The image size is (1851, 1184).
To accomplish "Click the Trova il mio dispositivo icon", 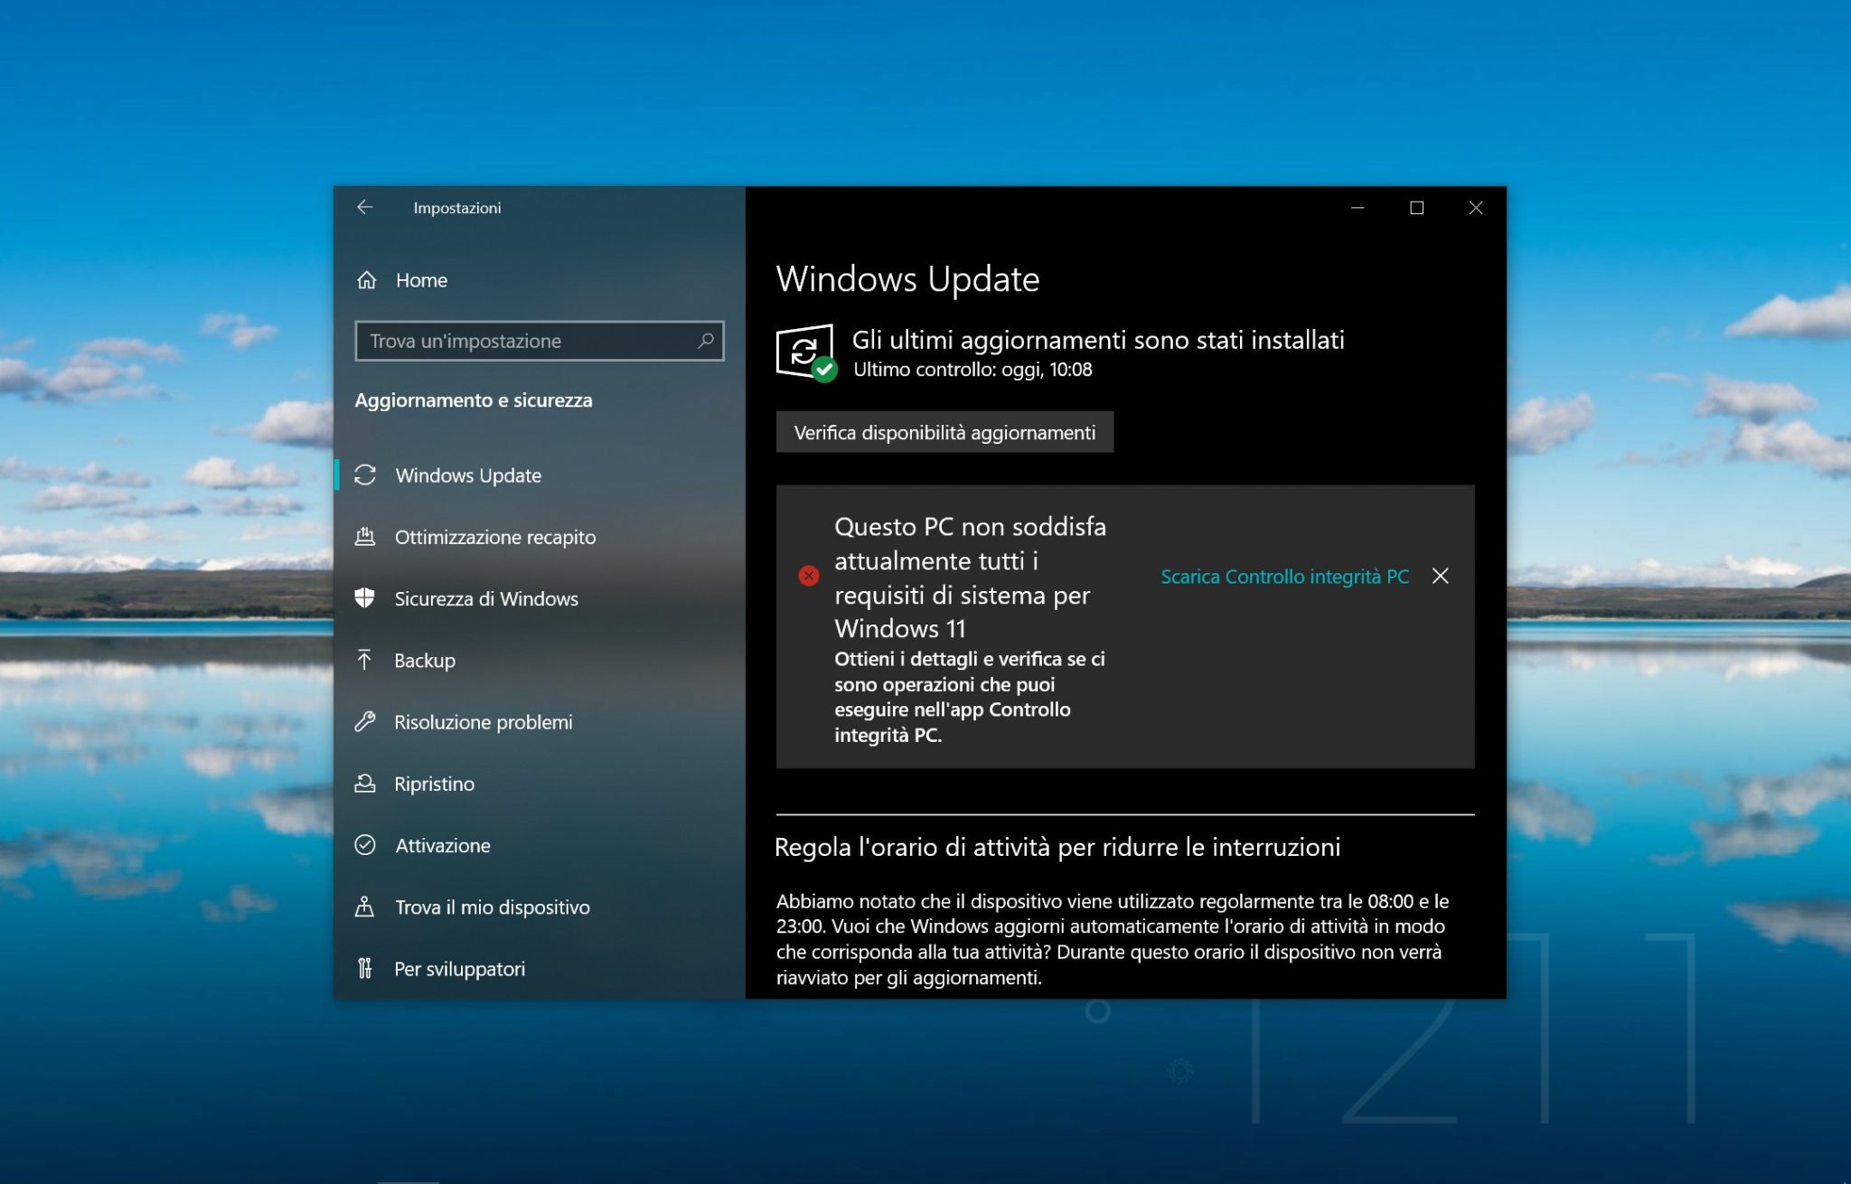I will click(364, 907).
